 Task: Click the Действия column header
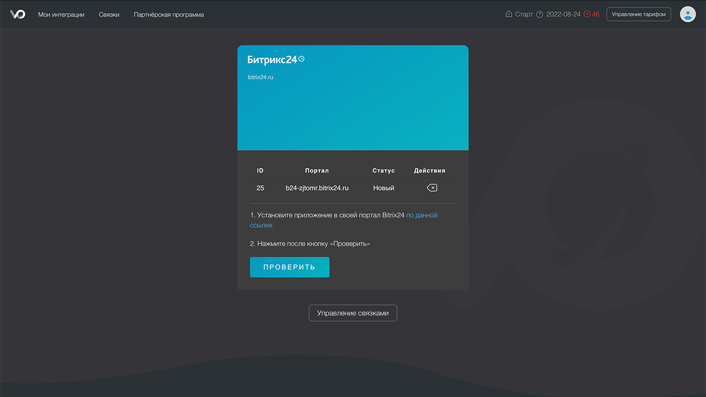[x=430, y=171]
